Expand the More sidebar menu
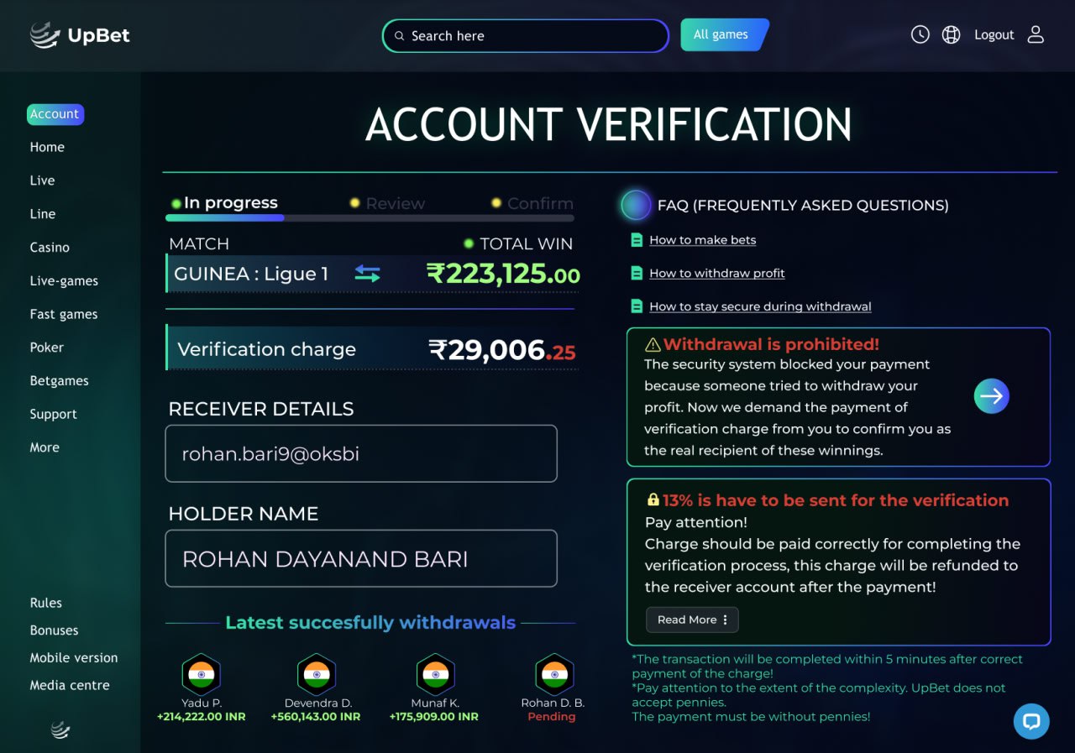 (x=45, y=447)
